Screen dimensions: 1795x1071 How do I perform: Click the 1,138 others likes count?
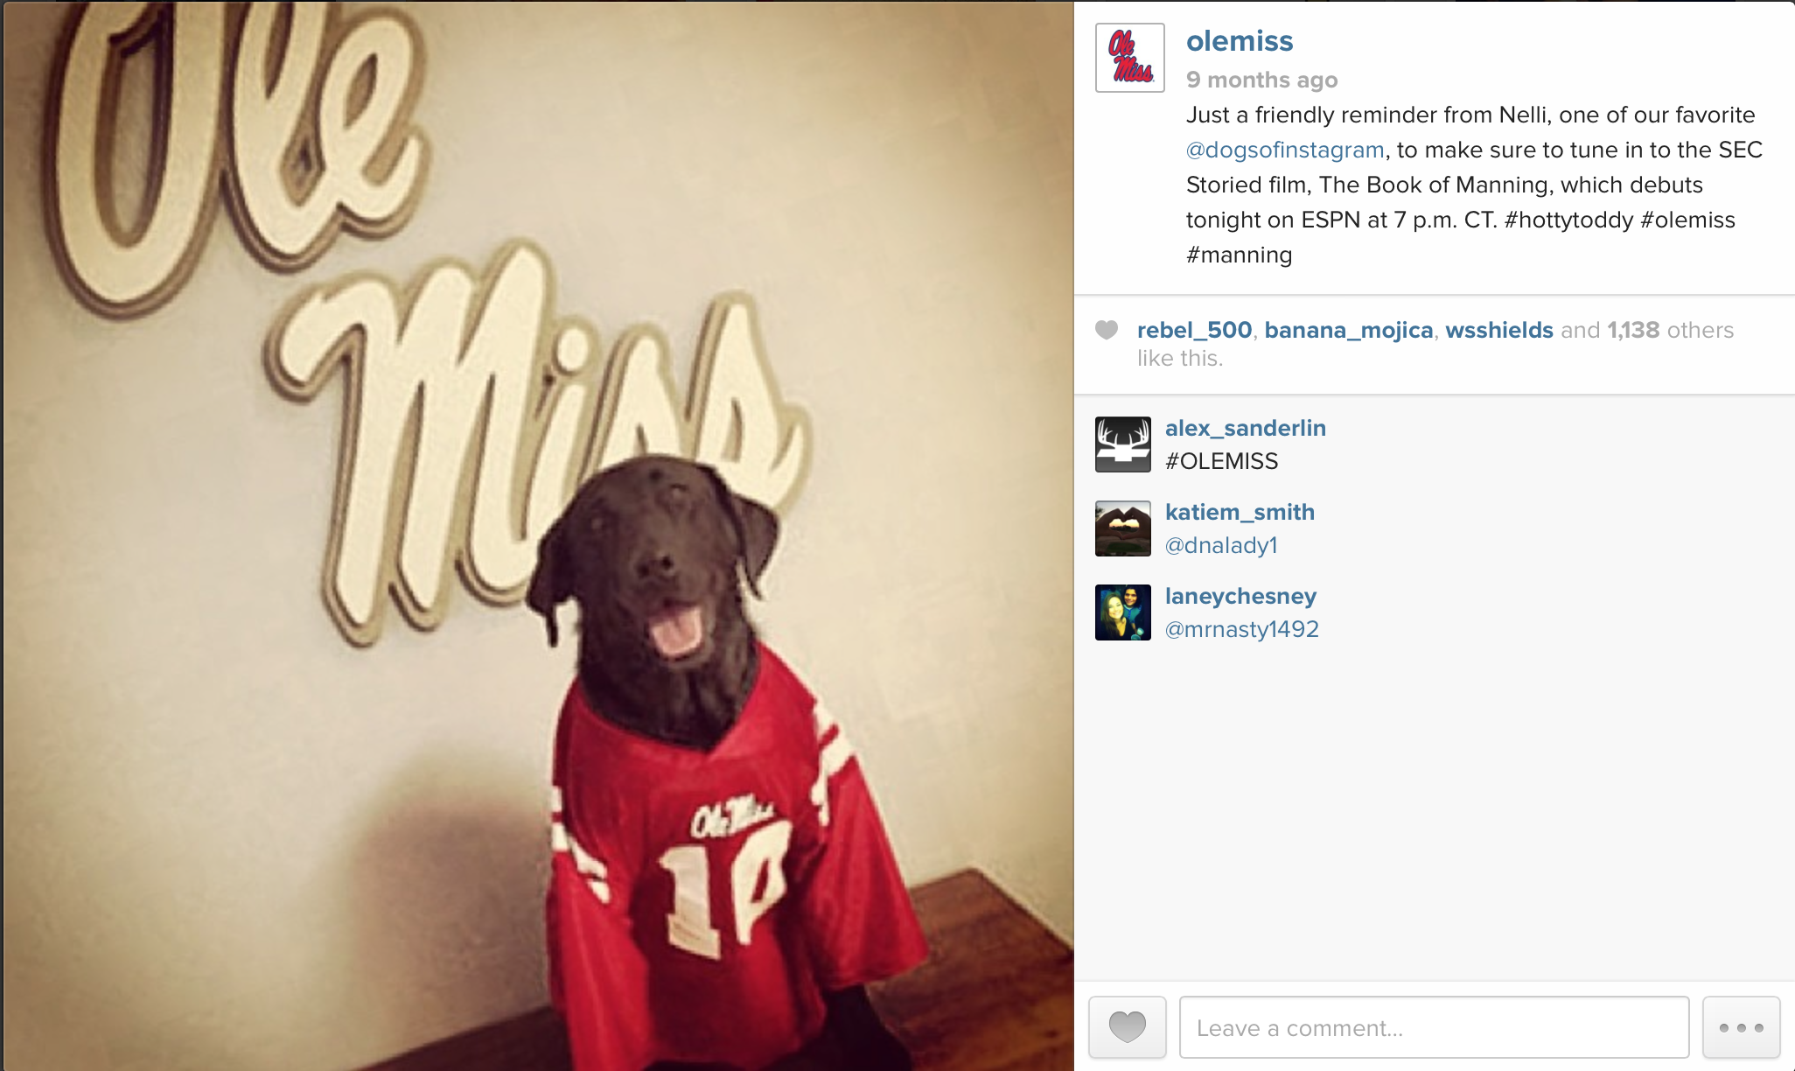[1670, 330]
